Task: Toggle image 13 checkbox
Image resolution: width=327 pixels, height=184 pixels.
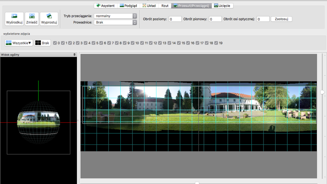Action: (160, 43)
